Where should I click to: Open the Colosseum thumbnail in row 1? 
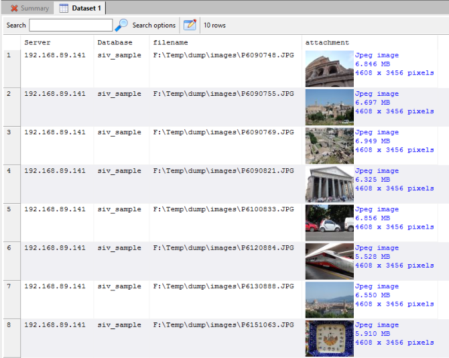pyautogui.click(x=329, y=68)
